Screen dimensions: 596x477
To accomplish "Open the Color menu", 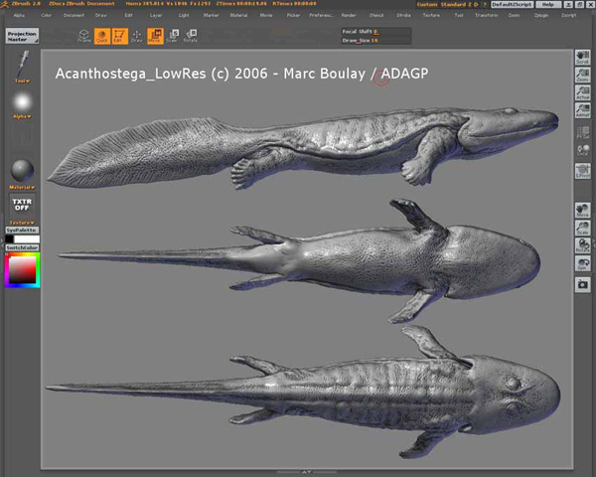I will pos(47,15).
